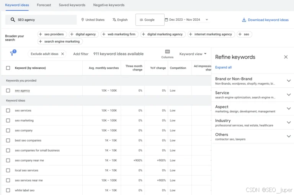Image resolution: width=294 pixels, height=195 pixels.
Task: Remove the Exclude adult ideas filter
Action: (x=63, y=54)
